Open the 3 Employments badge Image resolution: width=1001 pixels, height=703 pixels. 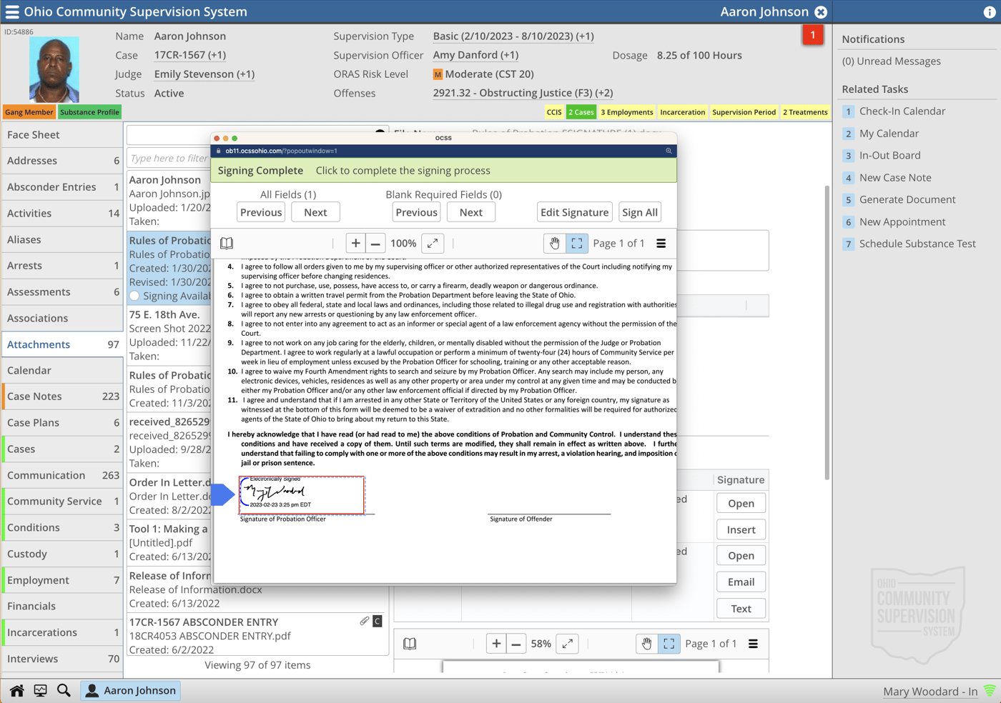click(x=626, y=112)
